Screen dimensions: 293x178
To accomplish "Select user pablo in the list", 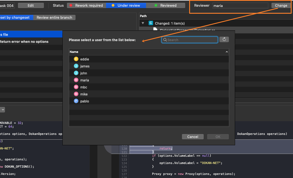I will coord(149,101).
